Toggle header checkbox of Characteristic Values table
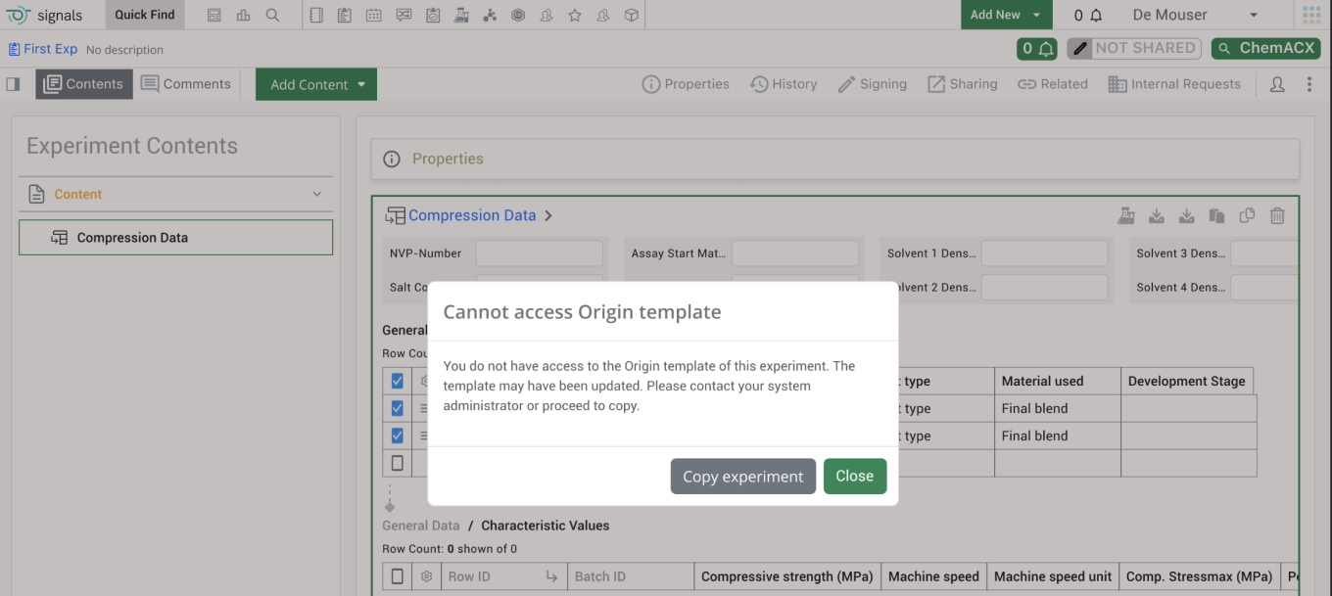The height and width of the screenshot is (596, 1332). coord(397,576)
